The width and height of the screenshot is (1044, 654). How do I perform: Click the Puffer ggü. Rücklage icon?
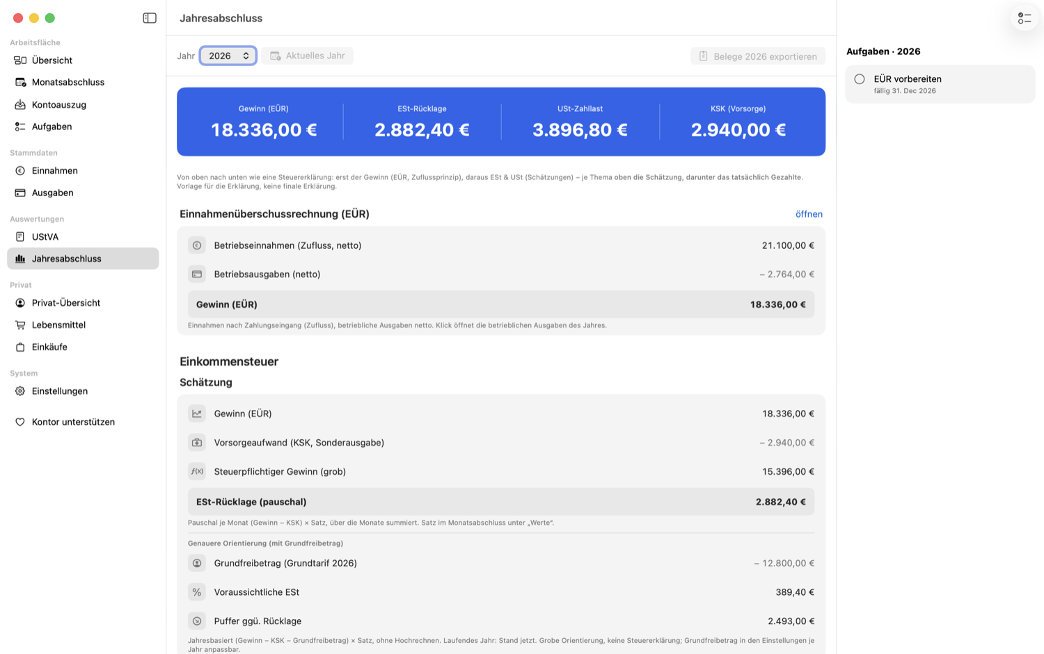click(x=197, y=621)
